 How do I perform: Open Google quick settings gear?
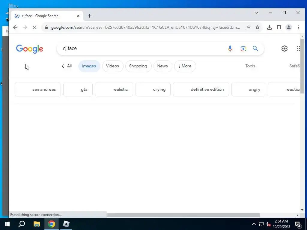(284, 49)
